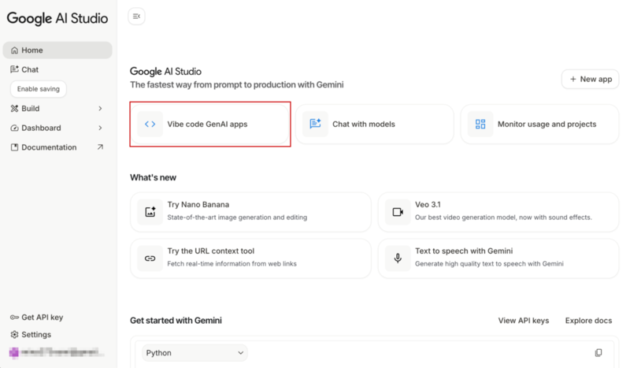Open the Build menu item
The height and width of the screenshot is (368, 630).
point(57,109)
